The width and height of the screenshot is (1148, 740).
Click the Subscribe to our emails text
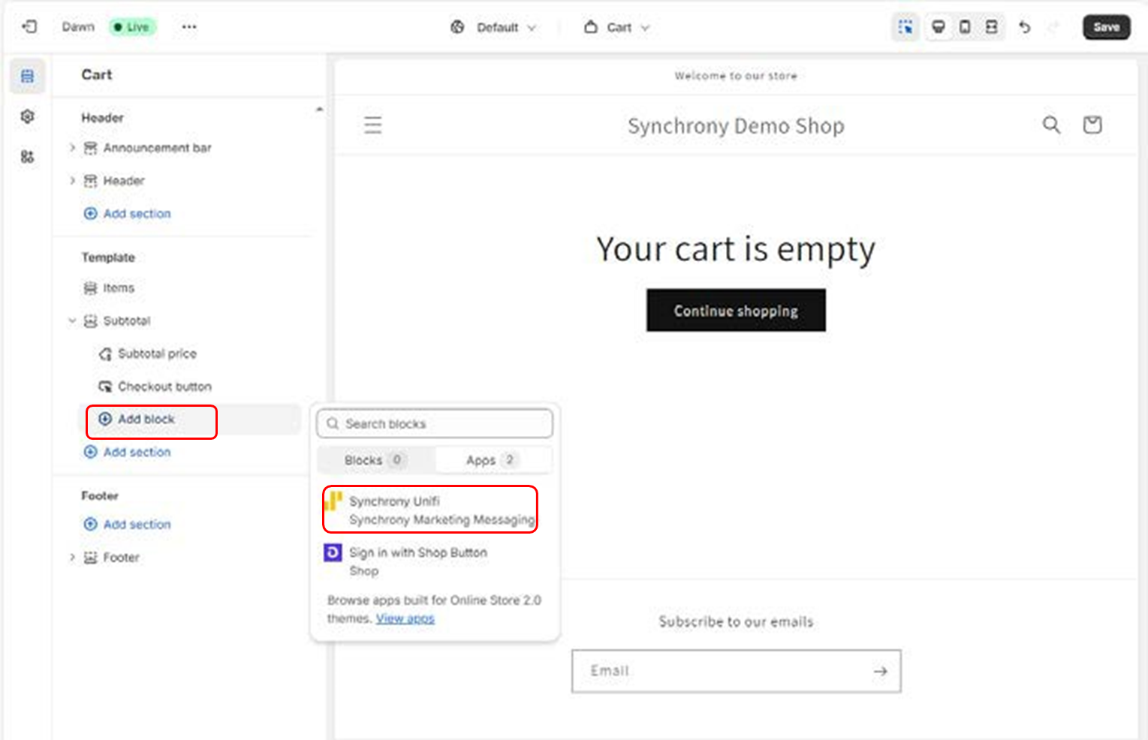(736, 621)
